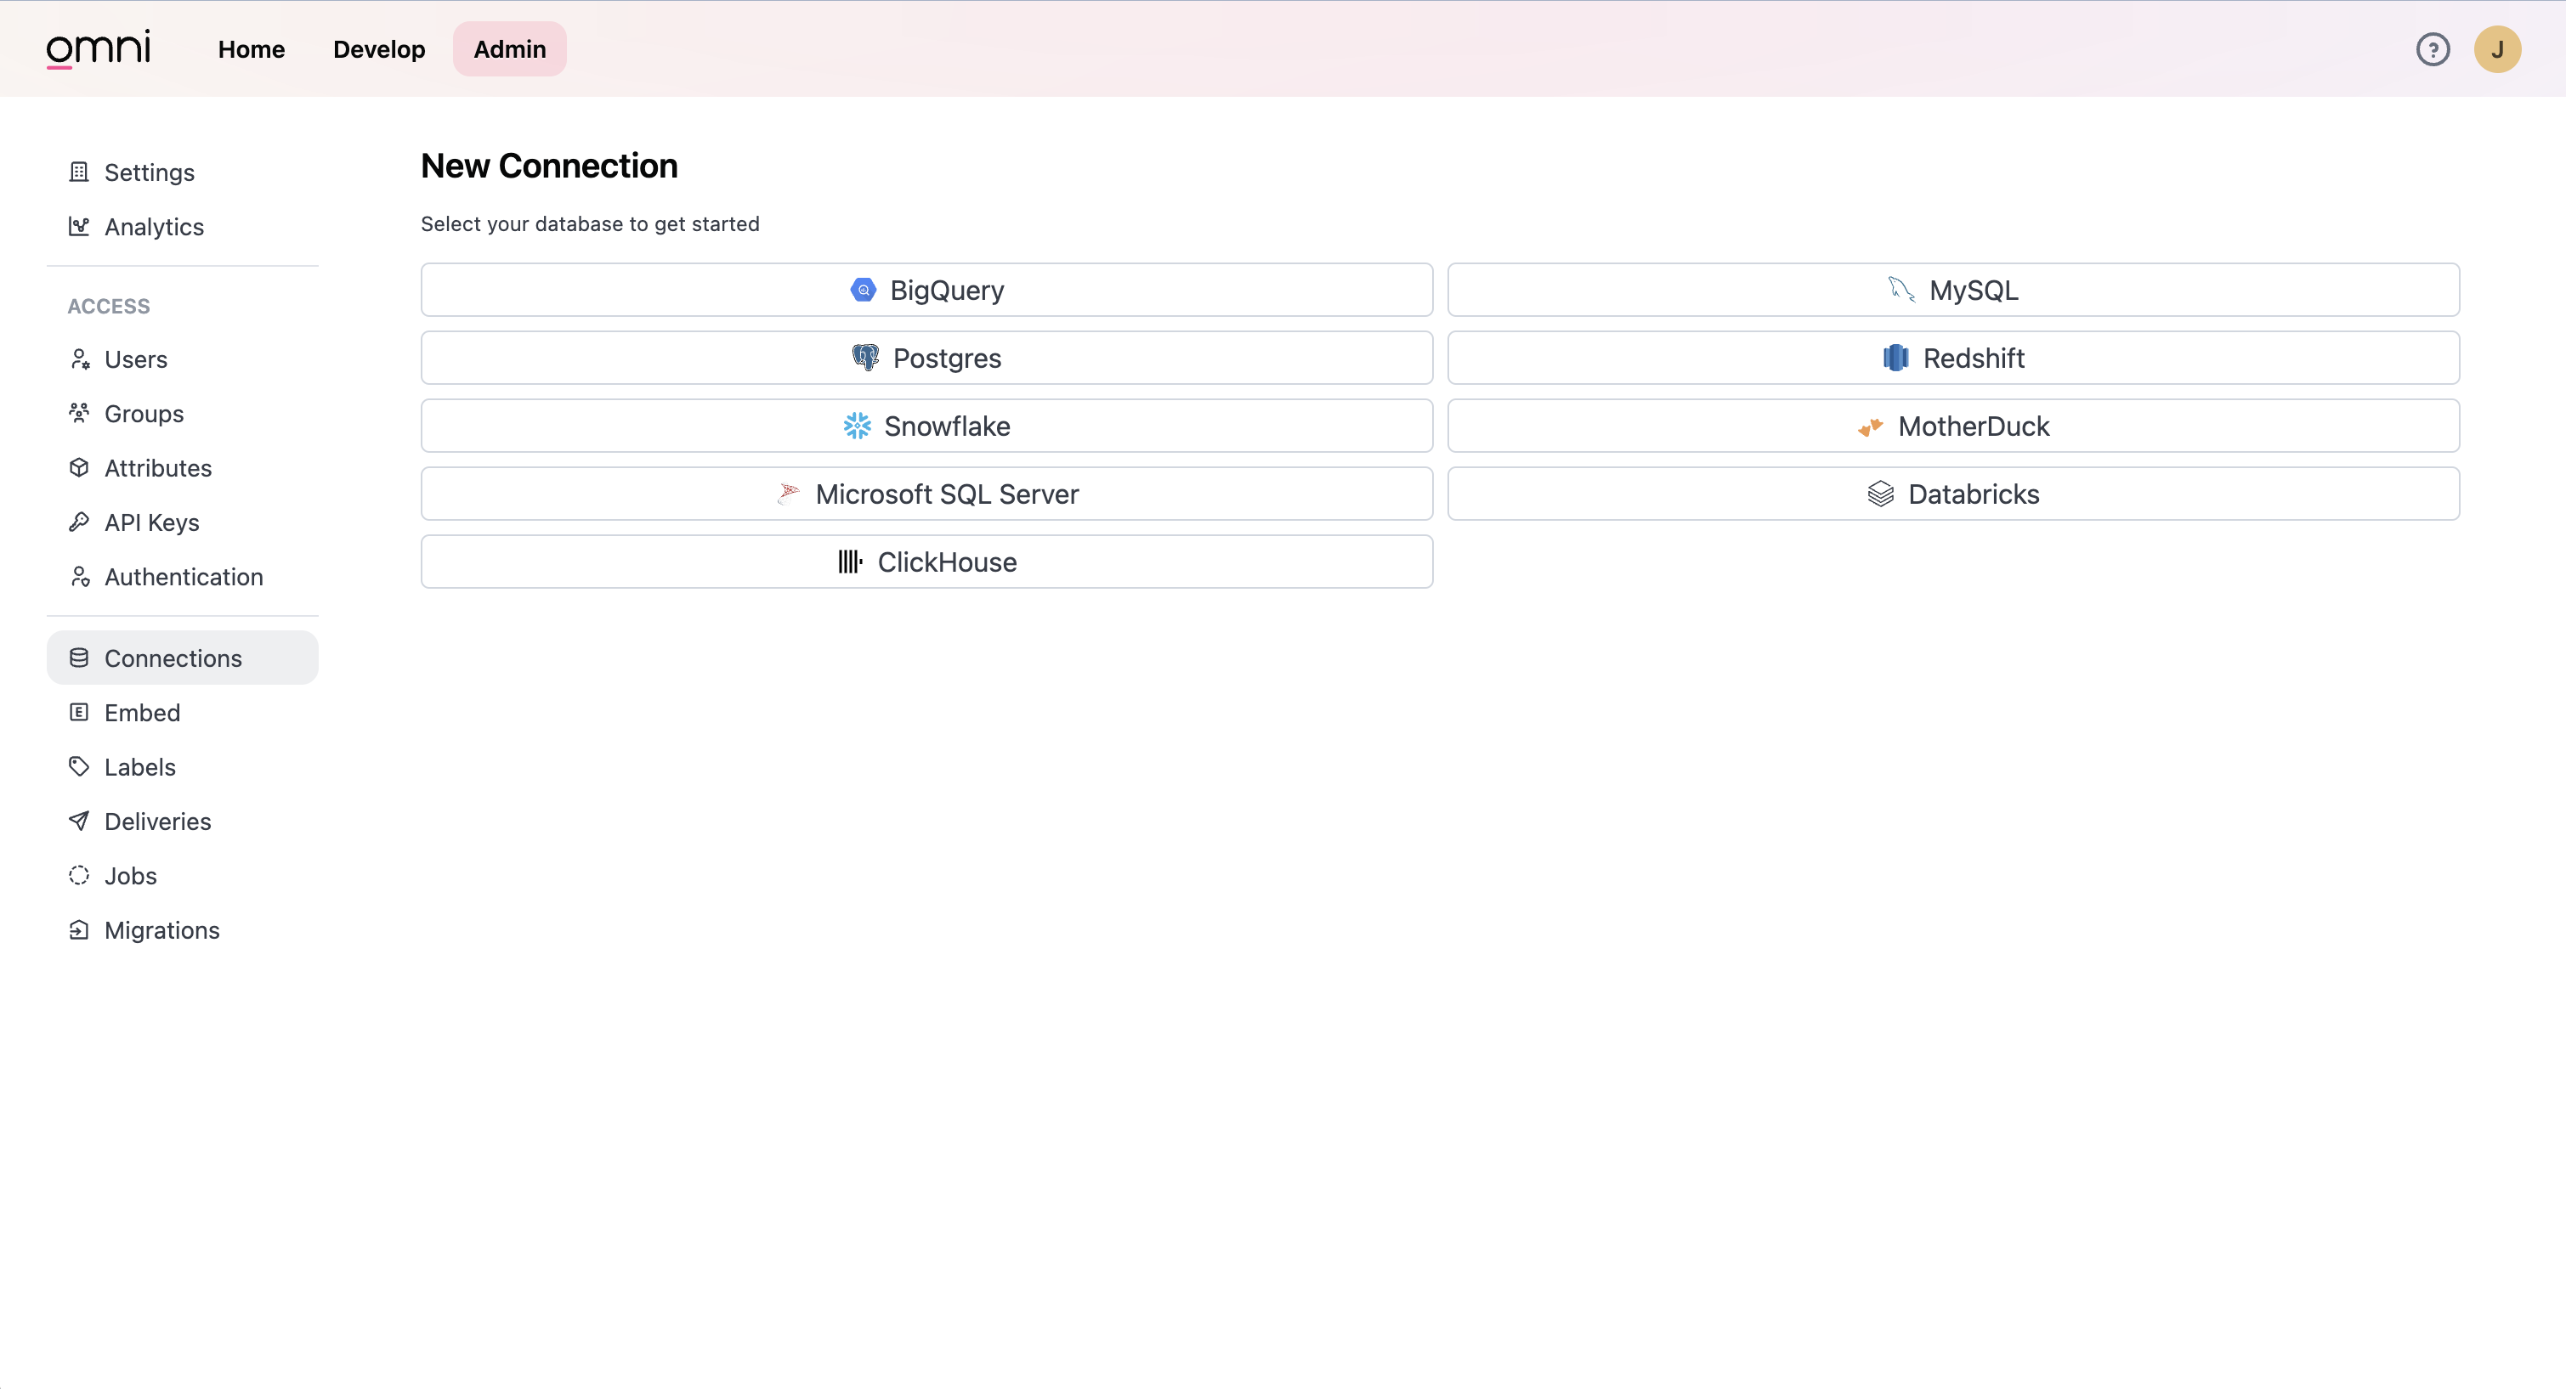This screenshot has height=1389, width=2566.
Task: Click the help question mark icon
Action: click(2433, 48)
